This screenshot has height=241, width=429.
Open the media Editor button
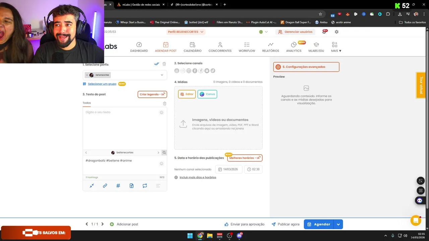[187, 94]
